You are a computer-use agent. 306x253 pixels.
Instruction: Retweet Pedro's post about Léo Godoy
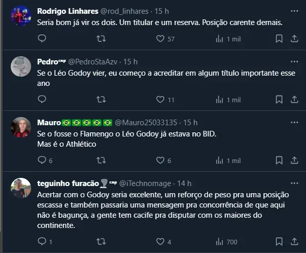click(x=101, y=100)
